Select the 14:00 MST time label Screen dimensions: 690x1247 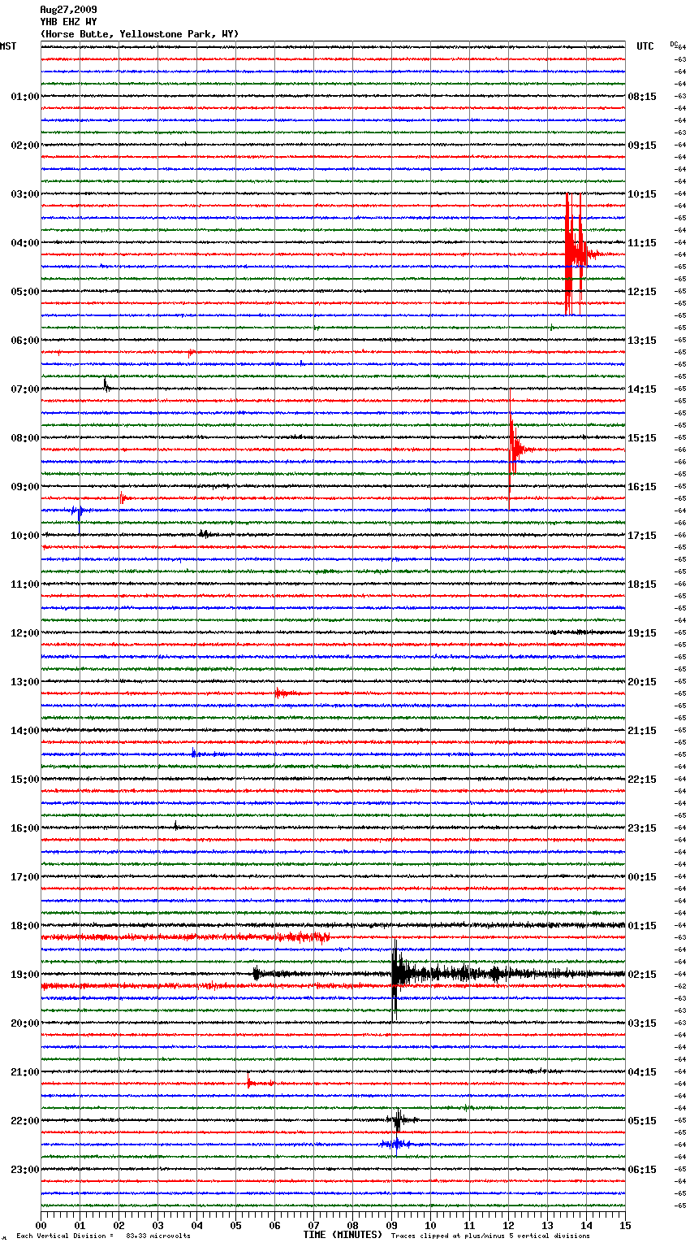tap(25, 731)
